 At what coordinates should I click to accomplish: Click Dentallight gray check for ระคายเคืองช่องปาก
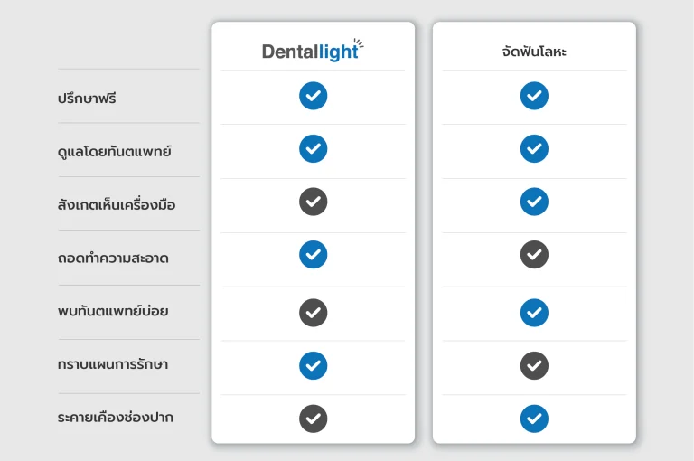[313, 419]
